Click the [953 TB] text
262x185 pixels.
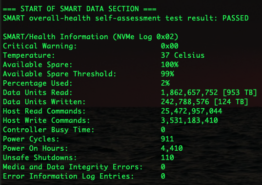240,92
